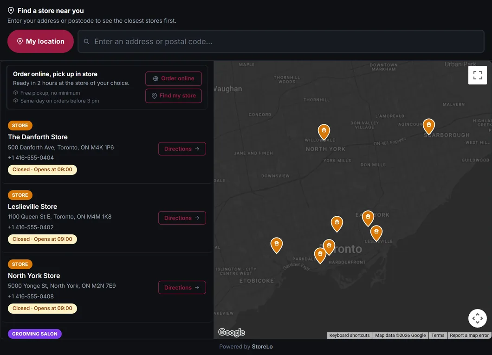Click the Google logo on the map
The height and width of the screenshot is (355, 492).
pyautogui.click(x=232, y=332)
